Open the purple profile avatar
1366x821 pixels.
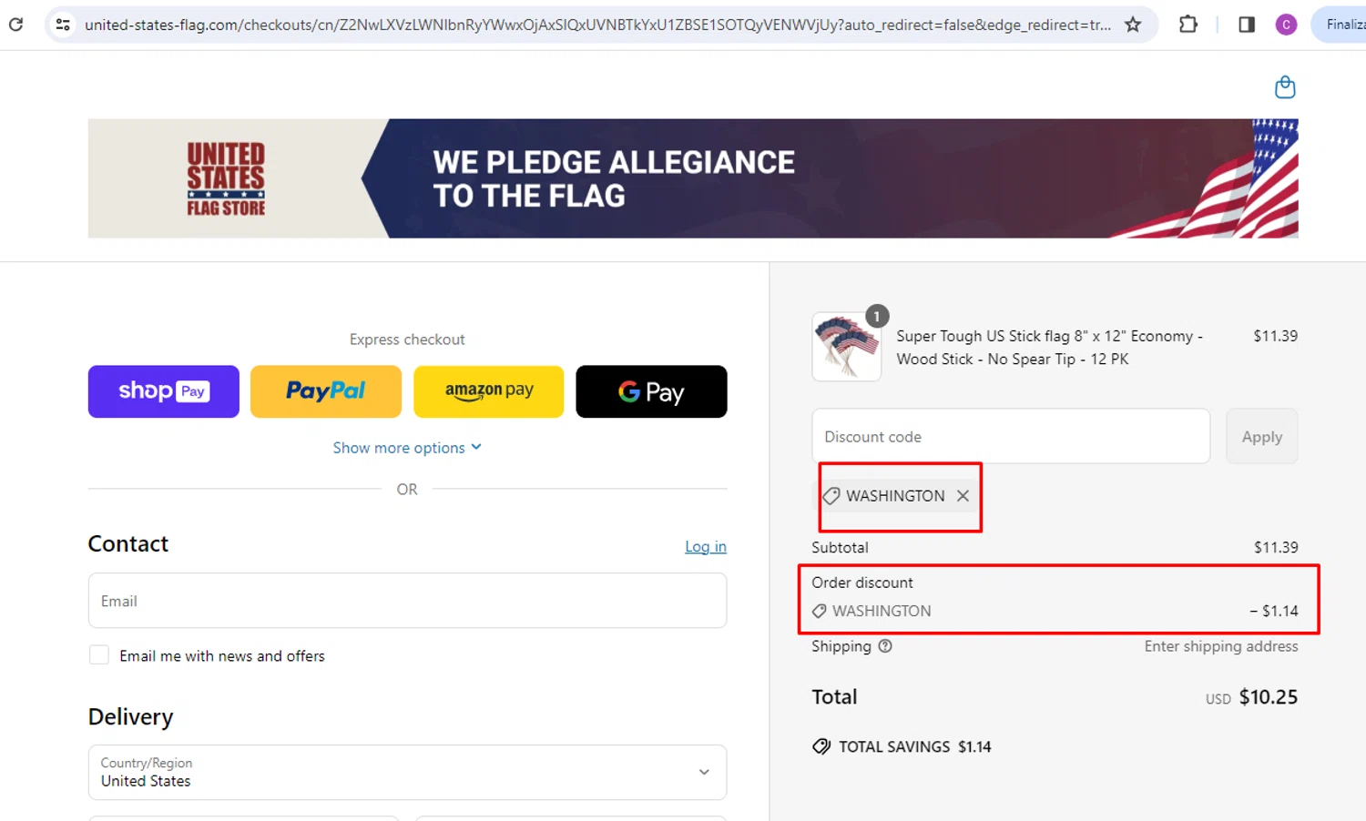point(1286,25)
